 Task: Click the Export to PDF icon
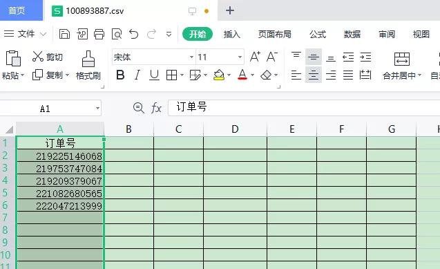pos(82,34)
